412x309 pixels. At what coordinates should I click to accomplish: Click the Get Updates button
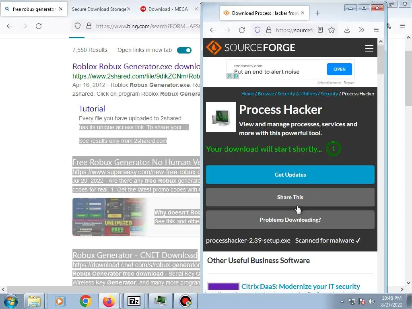coord(290,175)
